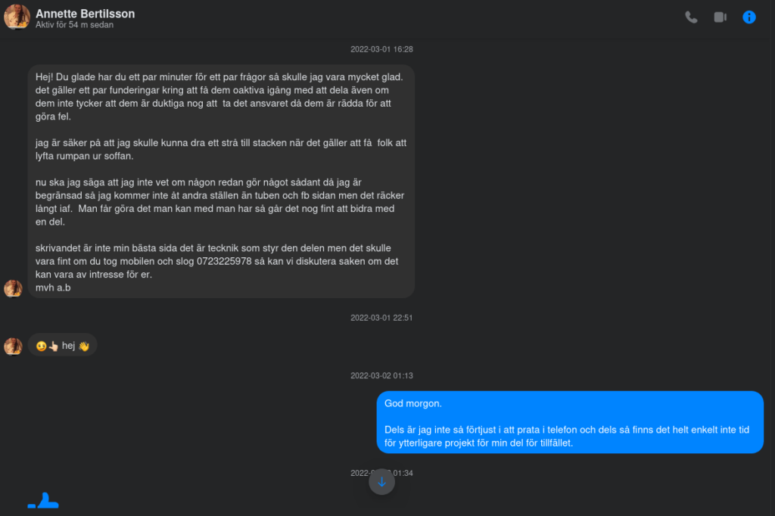This screenshot has width=775, height=516.
Task: Click avatar next to the hej message
Action: pyautogui.click(x=14, y=346)
